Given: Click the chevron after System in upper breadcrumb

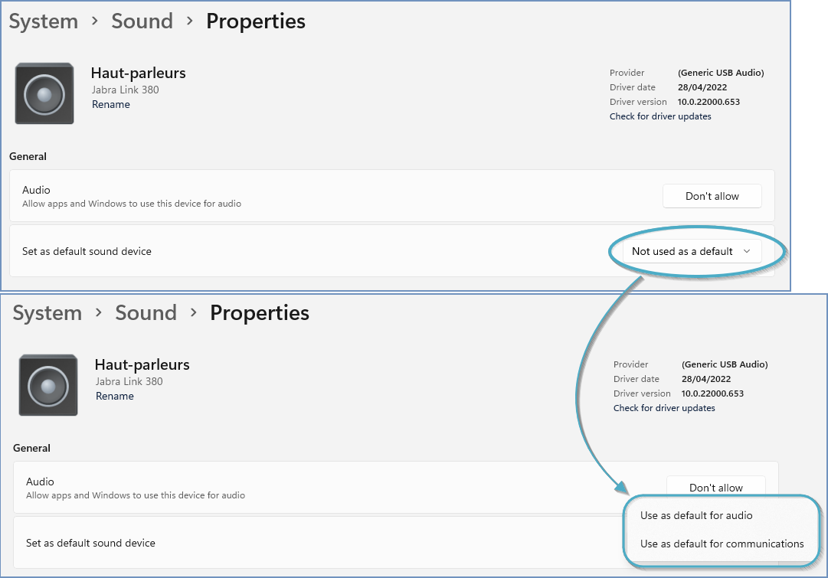Looking at the screenshot, I should (x=95, y=21).
